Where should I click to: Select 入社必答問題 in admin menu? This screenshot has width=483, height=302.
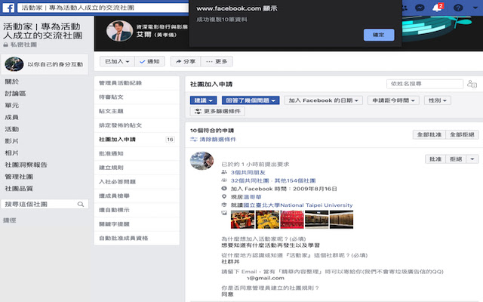137,182
